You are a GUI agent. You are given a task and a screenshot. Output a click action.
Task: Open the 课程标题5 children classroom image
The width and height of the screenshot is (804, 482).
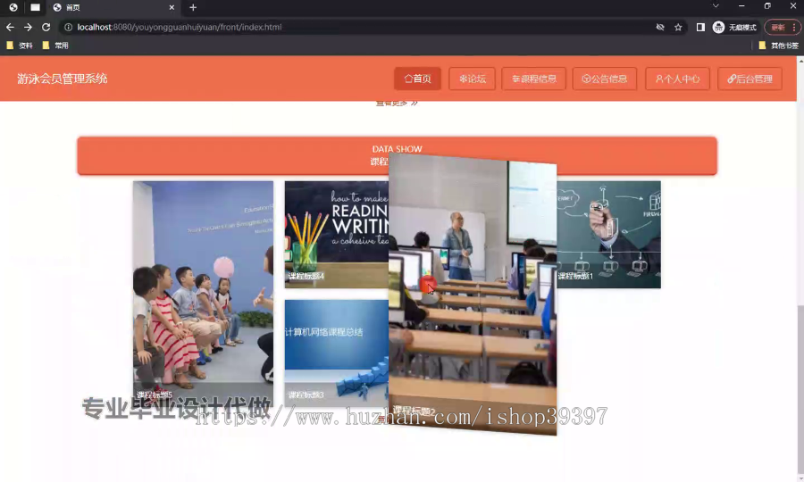click(203, 294)
